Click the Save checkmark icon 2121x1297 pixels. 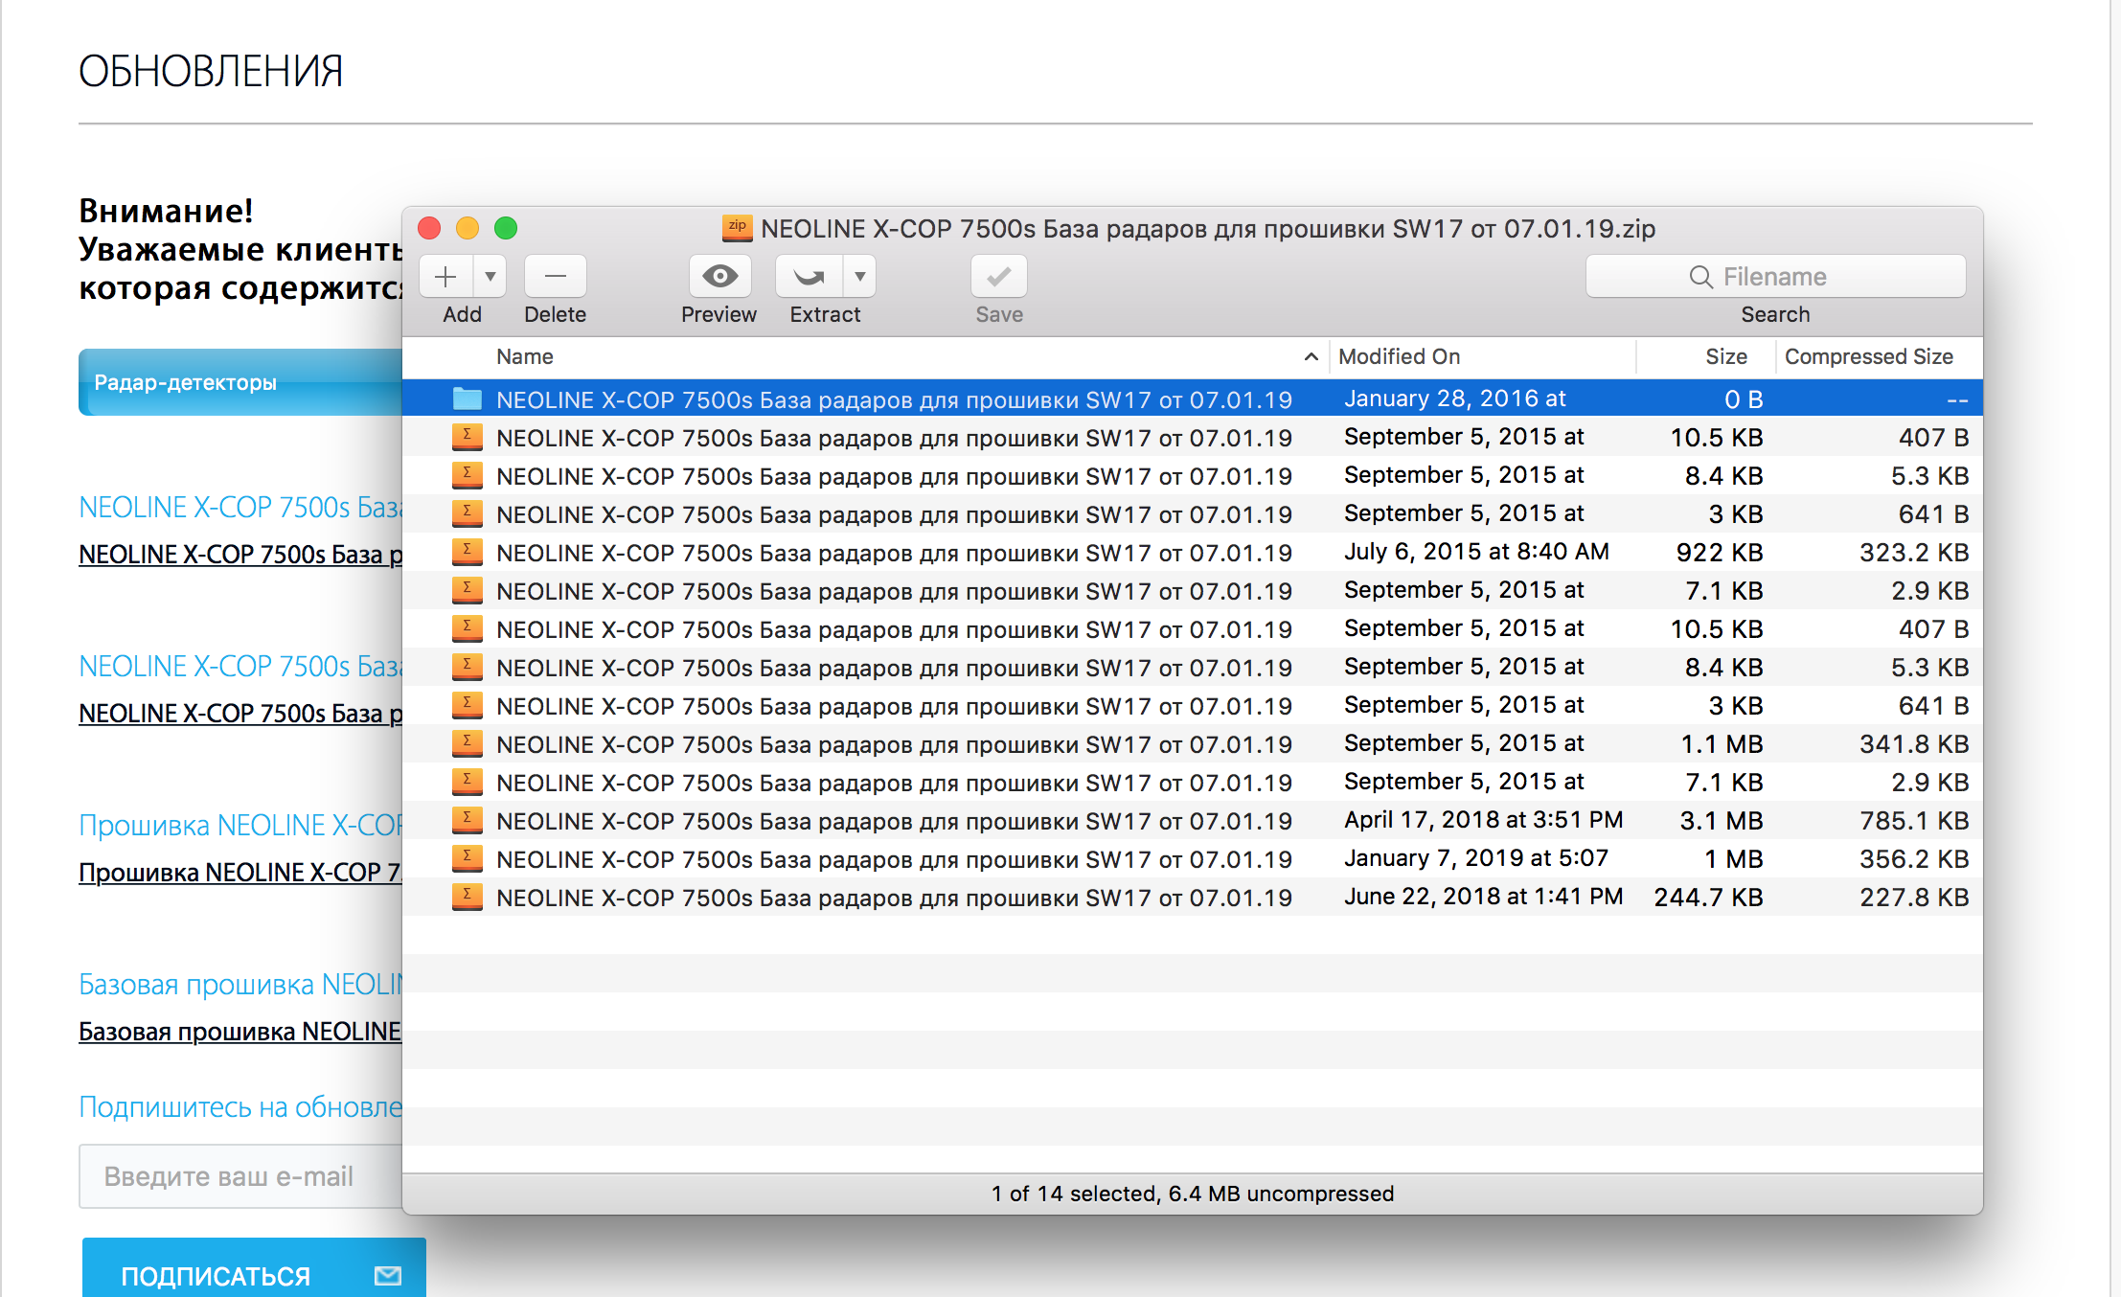999,277
